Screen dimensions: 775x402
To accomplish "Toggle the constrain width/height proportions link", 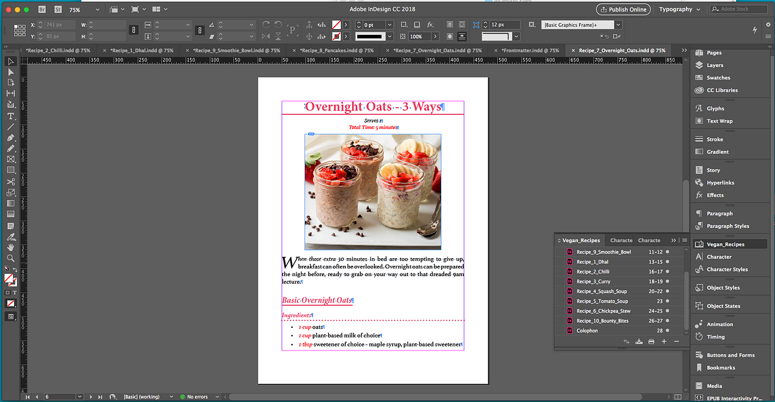I will coord(134,30).
